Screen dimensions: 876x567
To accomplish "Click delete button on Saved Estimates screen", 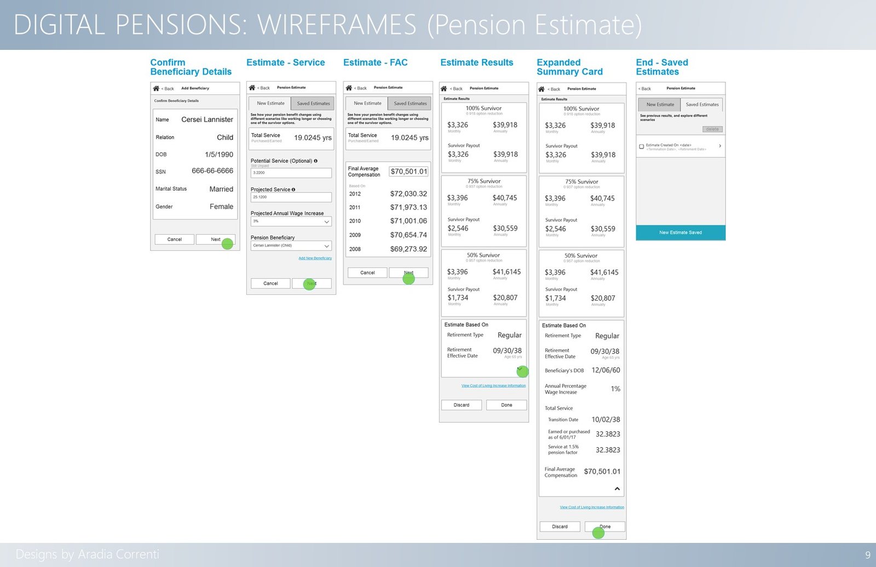I will pos(712,129).
